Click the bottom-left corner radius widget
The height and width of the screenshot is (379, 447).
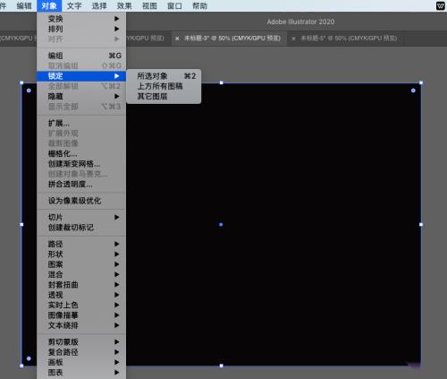(29, 358)
